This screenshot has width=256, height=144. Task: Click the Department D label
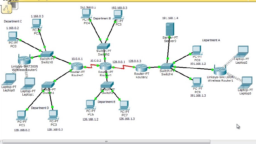coord(40,108)
